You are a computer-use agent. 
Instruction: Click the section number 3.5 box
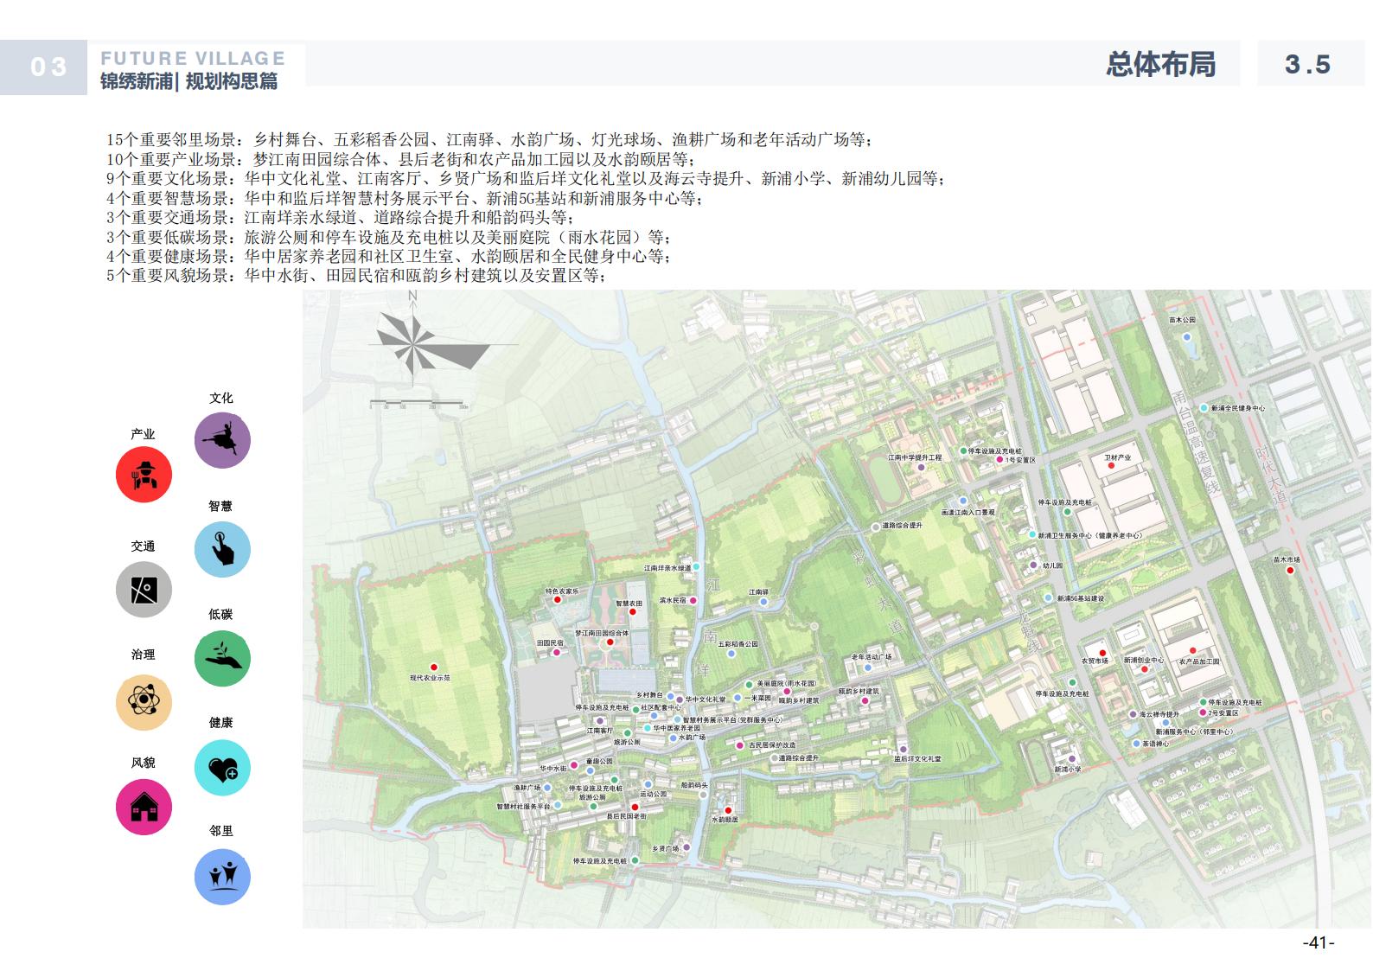click(1310, 64)
